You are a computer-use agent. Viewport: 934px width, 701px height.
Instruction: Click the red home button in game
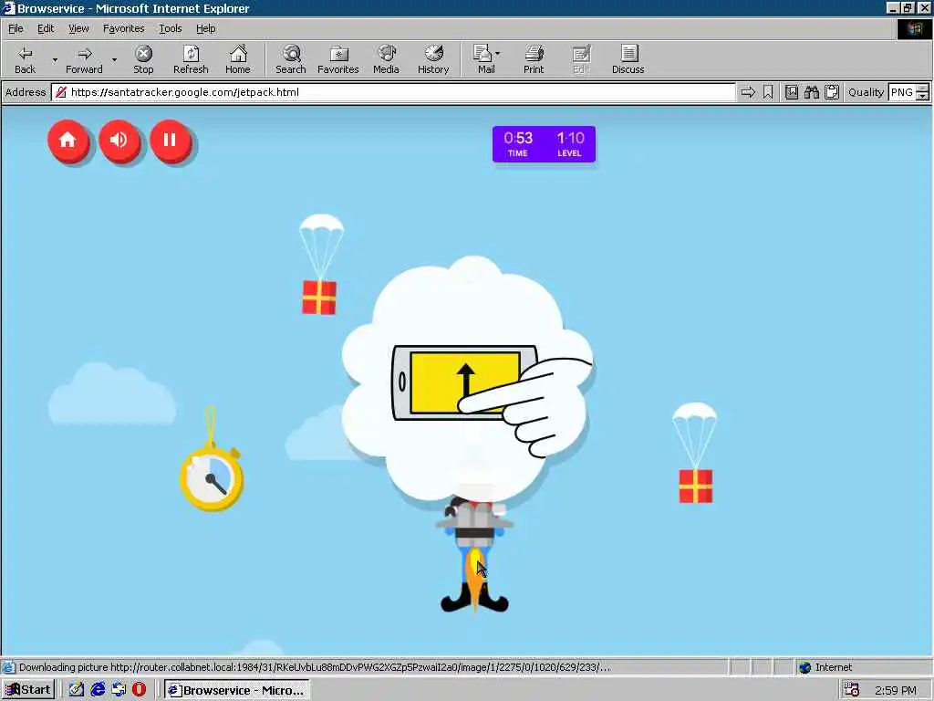(67, 140)
